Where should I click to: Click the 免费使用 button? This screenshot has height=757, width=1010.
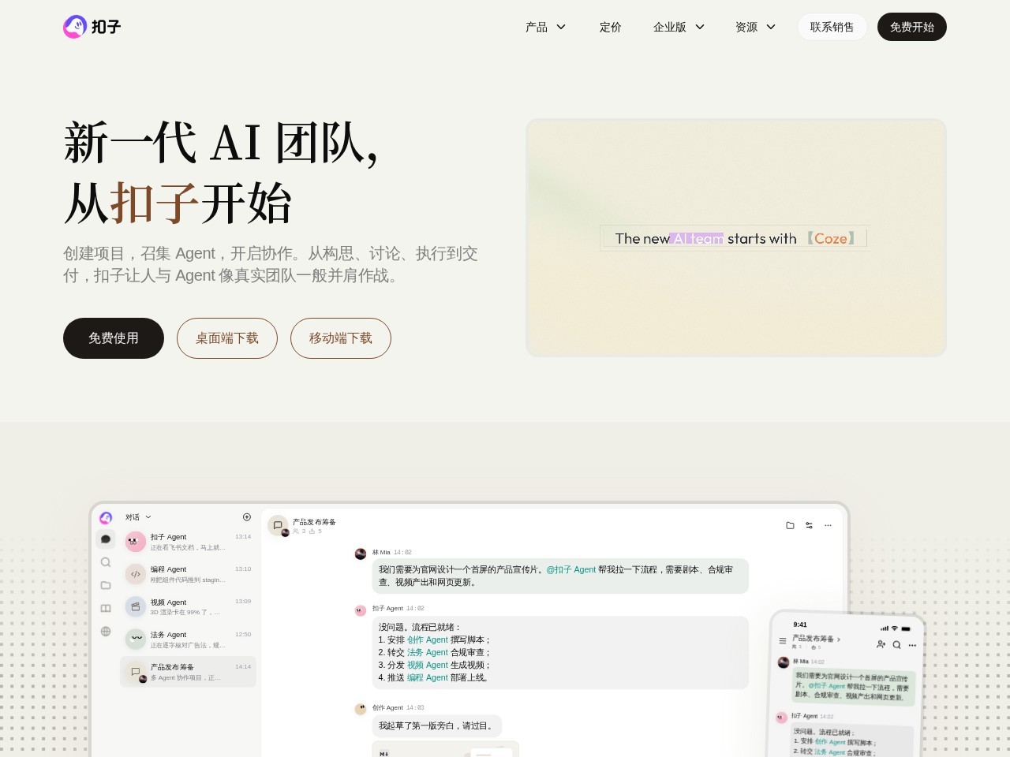114,338
